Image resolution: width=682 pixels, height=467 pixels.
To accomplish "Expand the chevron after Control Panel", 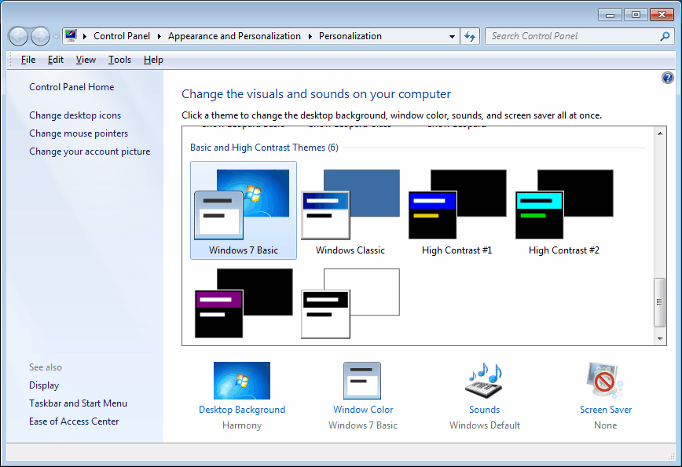I will pos(159,36).
